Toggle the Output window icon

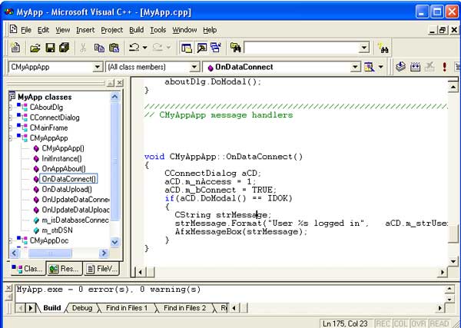click(x=201, y=48)
